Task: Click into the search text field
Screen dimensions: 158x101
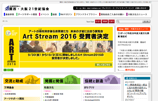Action: click(x=131, y=21)
